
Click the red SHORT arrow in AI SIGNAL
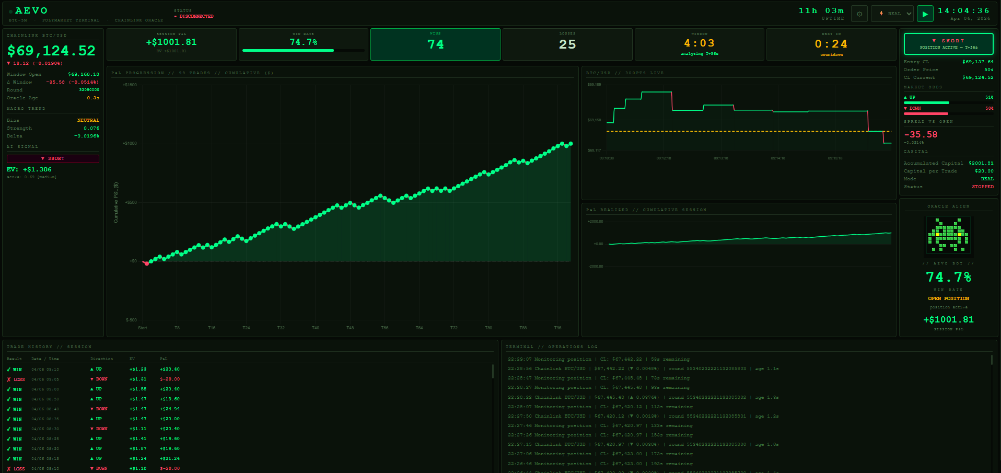point(52,158)
